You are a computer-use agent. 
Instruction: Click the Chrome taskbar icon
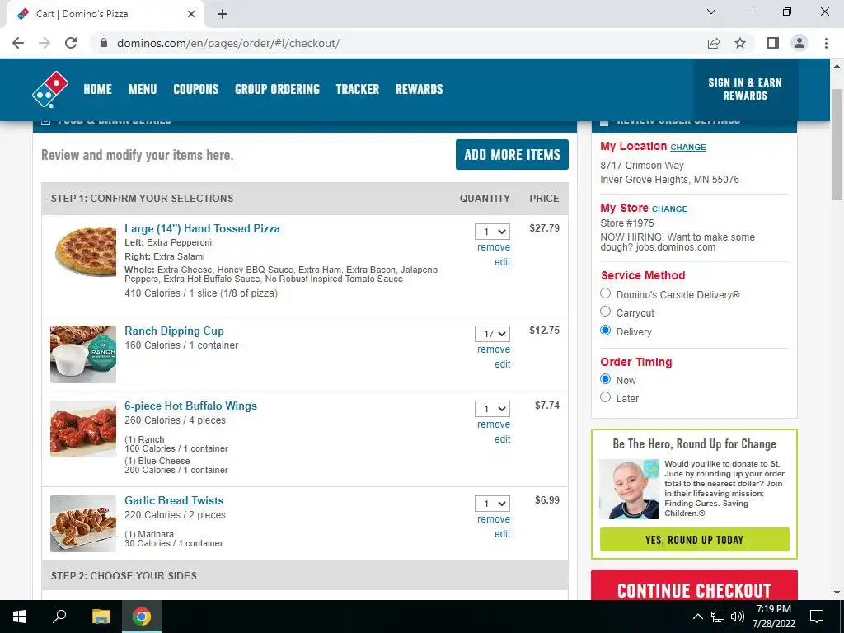pos(142,617)
